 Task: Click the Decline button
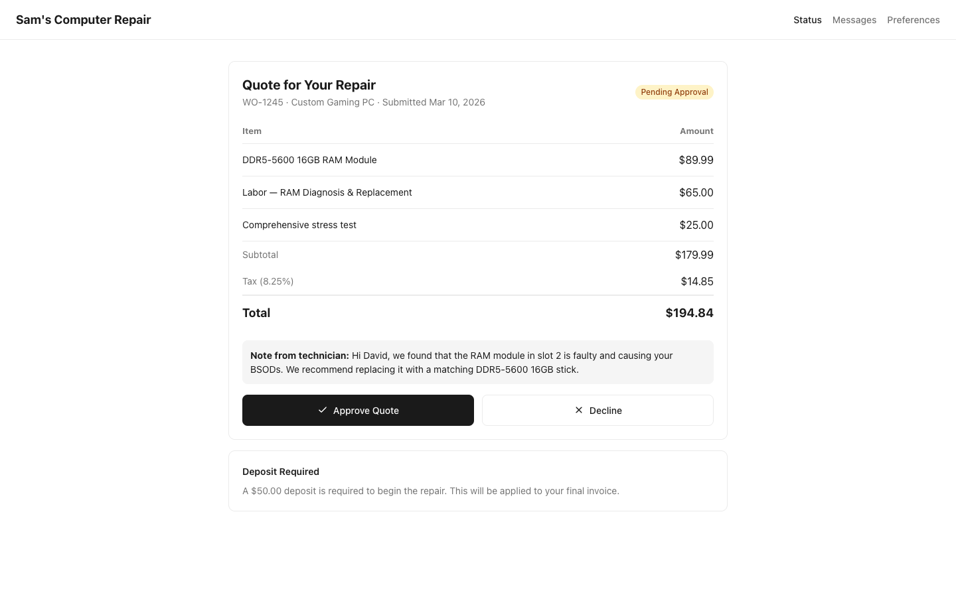point(597,410)
